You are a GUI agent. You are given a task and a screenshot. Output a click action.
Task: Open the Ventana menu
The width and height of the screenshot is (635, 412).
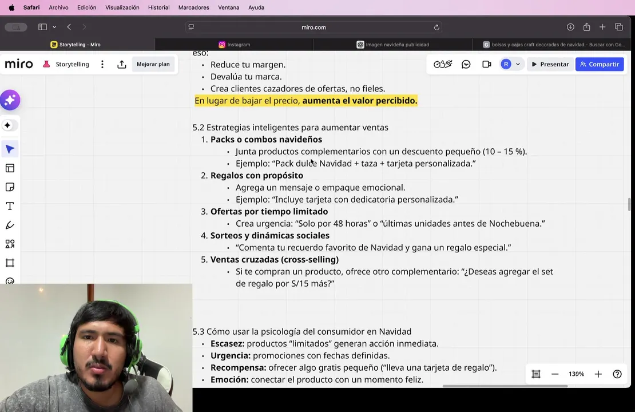click(228, 7)
